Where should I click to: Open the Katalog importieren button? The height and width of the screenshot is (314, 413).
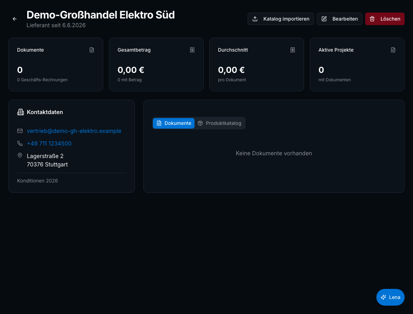pyautogui.click(x=281, y=19)
